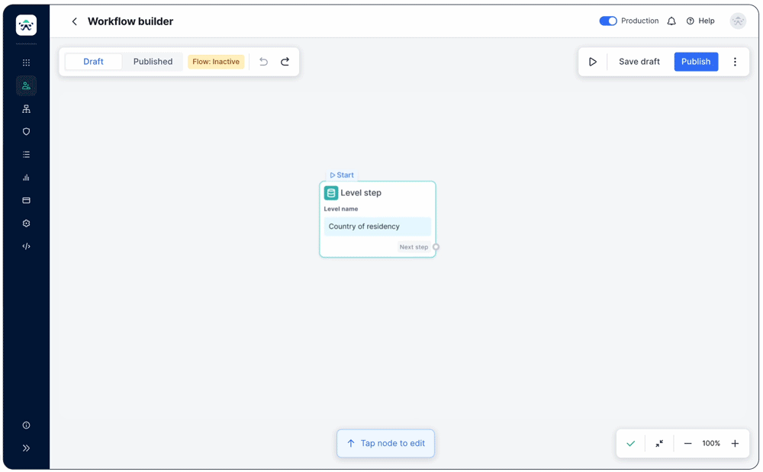Click Save draft
Image resolution: width=763 pixels, height=472 pixels.
(x=639, y=62)
